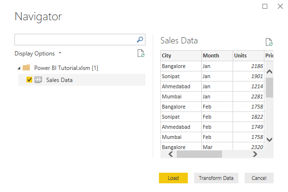
Task: Click horizontal scrollbar thumb in preview
Action: click(x=199, y=154)
